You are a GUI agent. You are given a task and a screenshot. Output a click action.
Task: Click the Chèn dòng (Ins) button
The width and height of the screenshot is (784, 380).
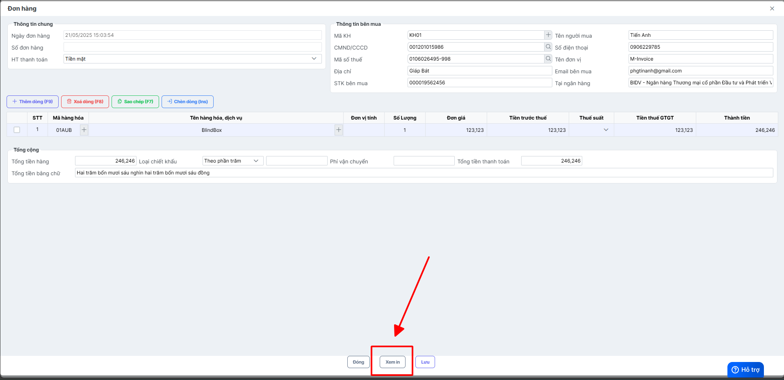click(x=187, y=102)
